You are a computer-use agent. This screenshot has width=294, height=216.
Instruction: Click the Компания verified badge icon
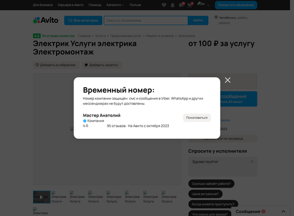coord(85,121)
